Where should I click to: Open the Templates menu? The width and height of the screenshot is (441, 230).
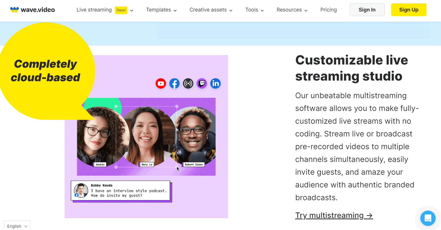coord(158,10)
